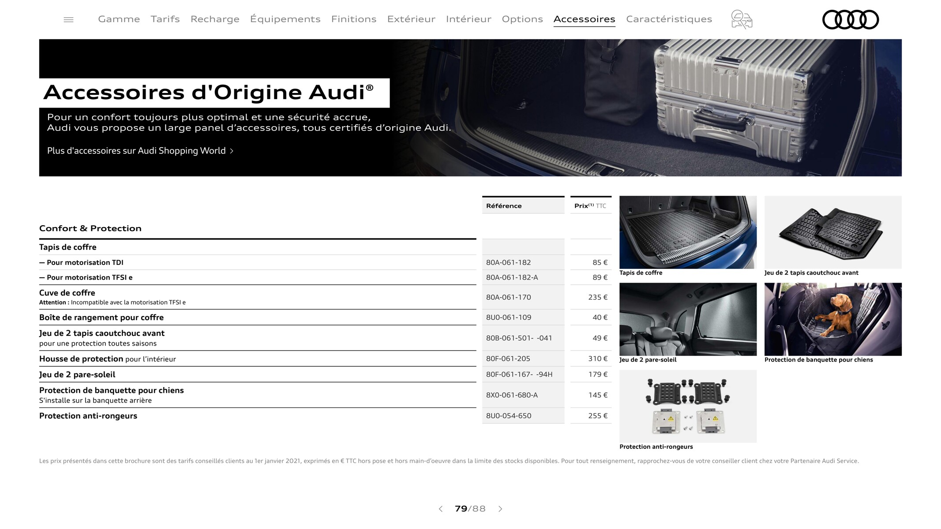
Task: Click reference 8U0-061-109
Action: coord(508,317)
